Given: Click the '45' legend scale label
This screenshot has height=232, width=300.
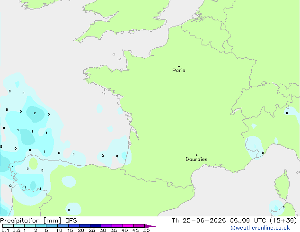Looking at the screenshot, I should coord(135,230).
